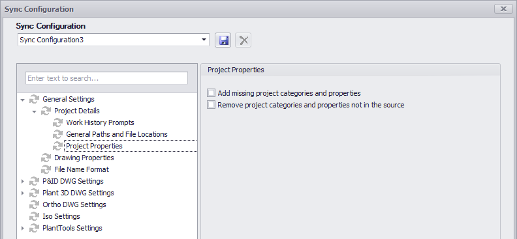
Task: Enable Remove project categories not in the source
Action: point(211,105)
